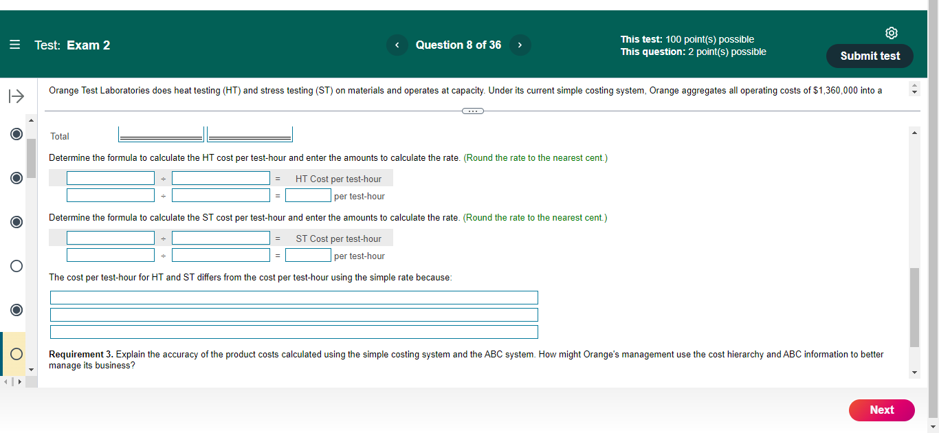Click the expand-panel arrow below the hamburger menu
The height and width of the screenshot is (433, 939).
click(x=16, y=96)
